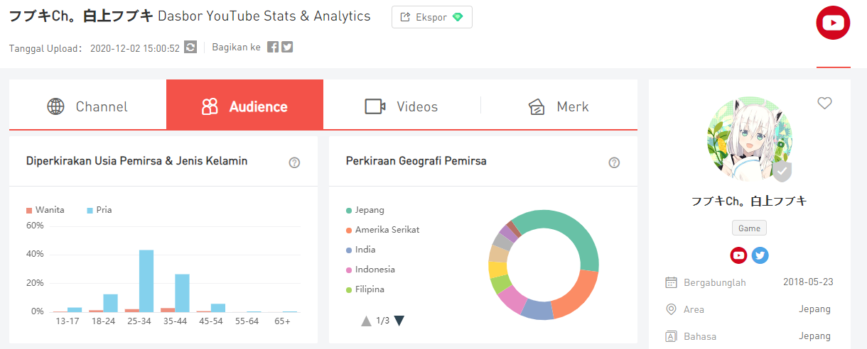Go to next legend page with down arrow
The image size is (867, 349).
pyautogui.click(x=399, y=321)
